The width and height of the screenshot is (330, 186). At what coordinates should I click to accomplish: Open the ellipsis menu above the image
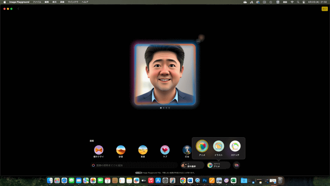click(x=198, y=41)
